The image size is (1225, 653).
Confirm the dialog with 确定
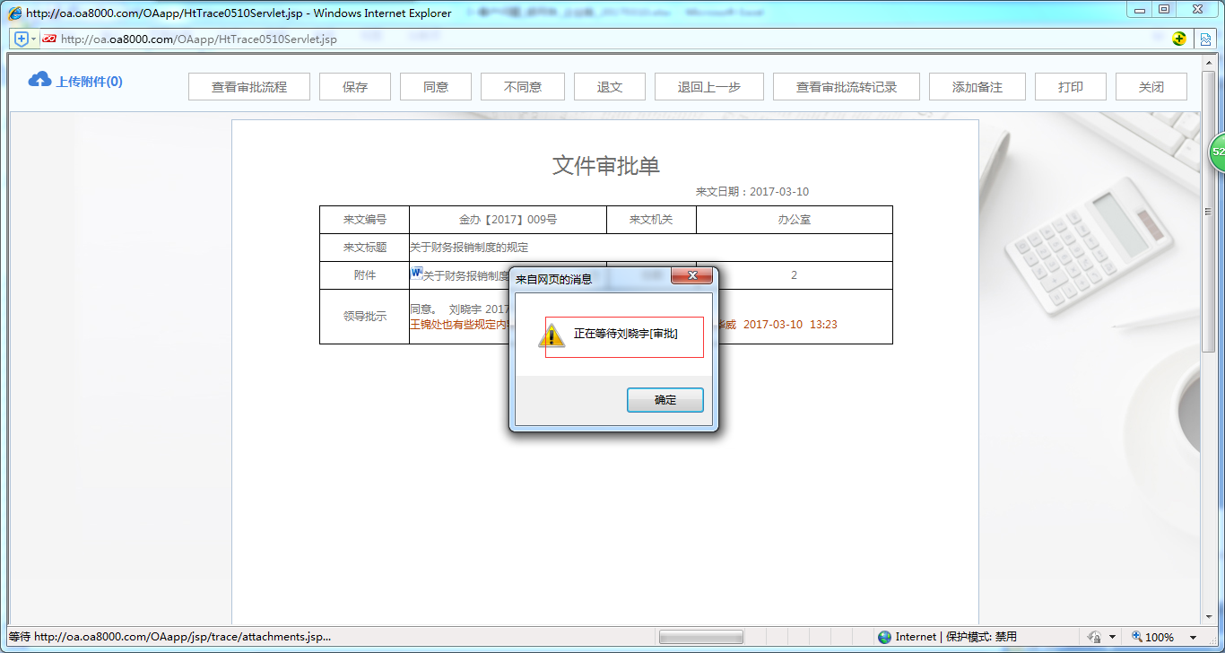click(665, 400)
